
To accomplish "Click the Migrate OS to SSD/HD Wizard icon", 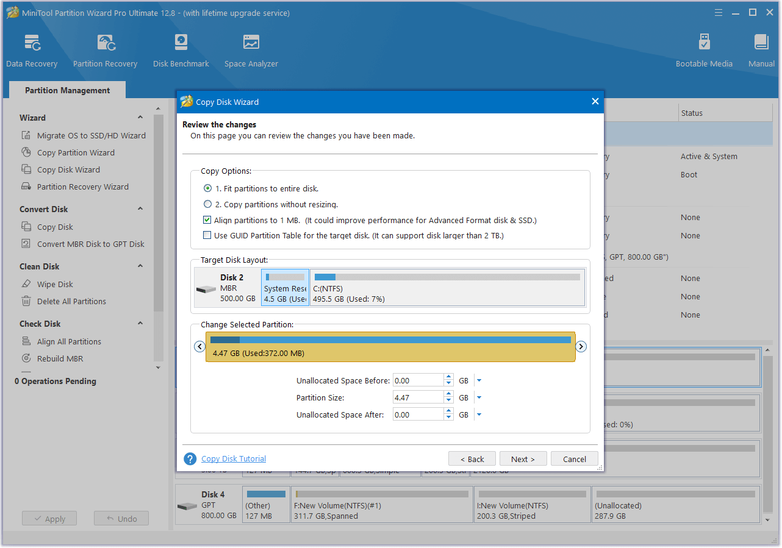I will 26,135.
